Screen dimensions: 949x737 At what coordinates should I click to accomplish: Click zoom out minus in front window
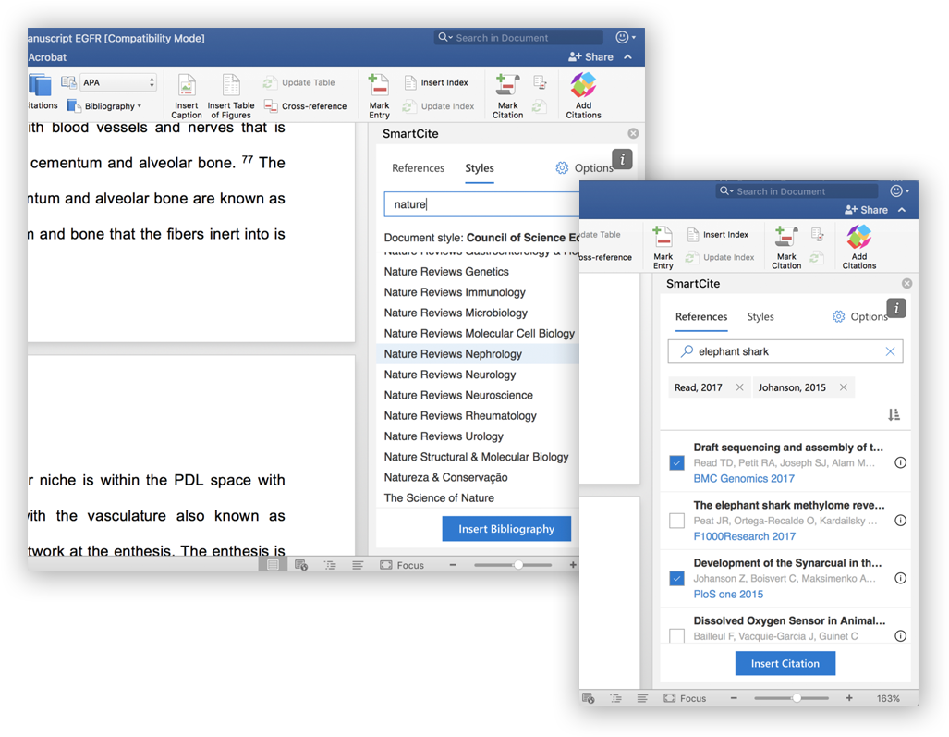(x=734, y=698)
